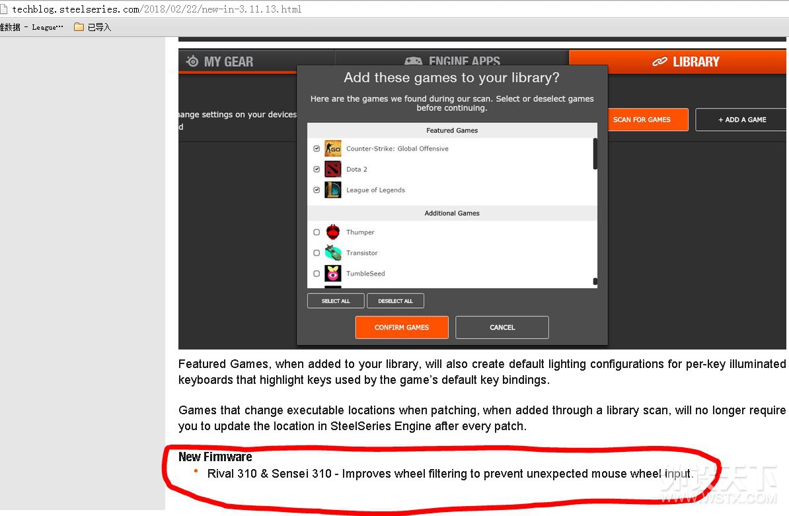The width and height of the screenshot is (789, 516).
Task: Open the 已导入 bookmarks folder icon
Action: pos(79,26)
